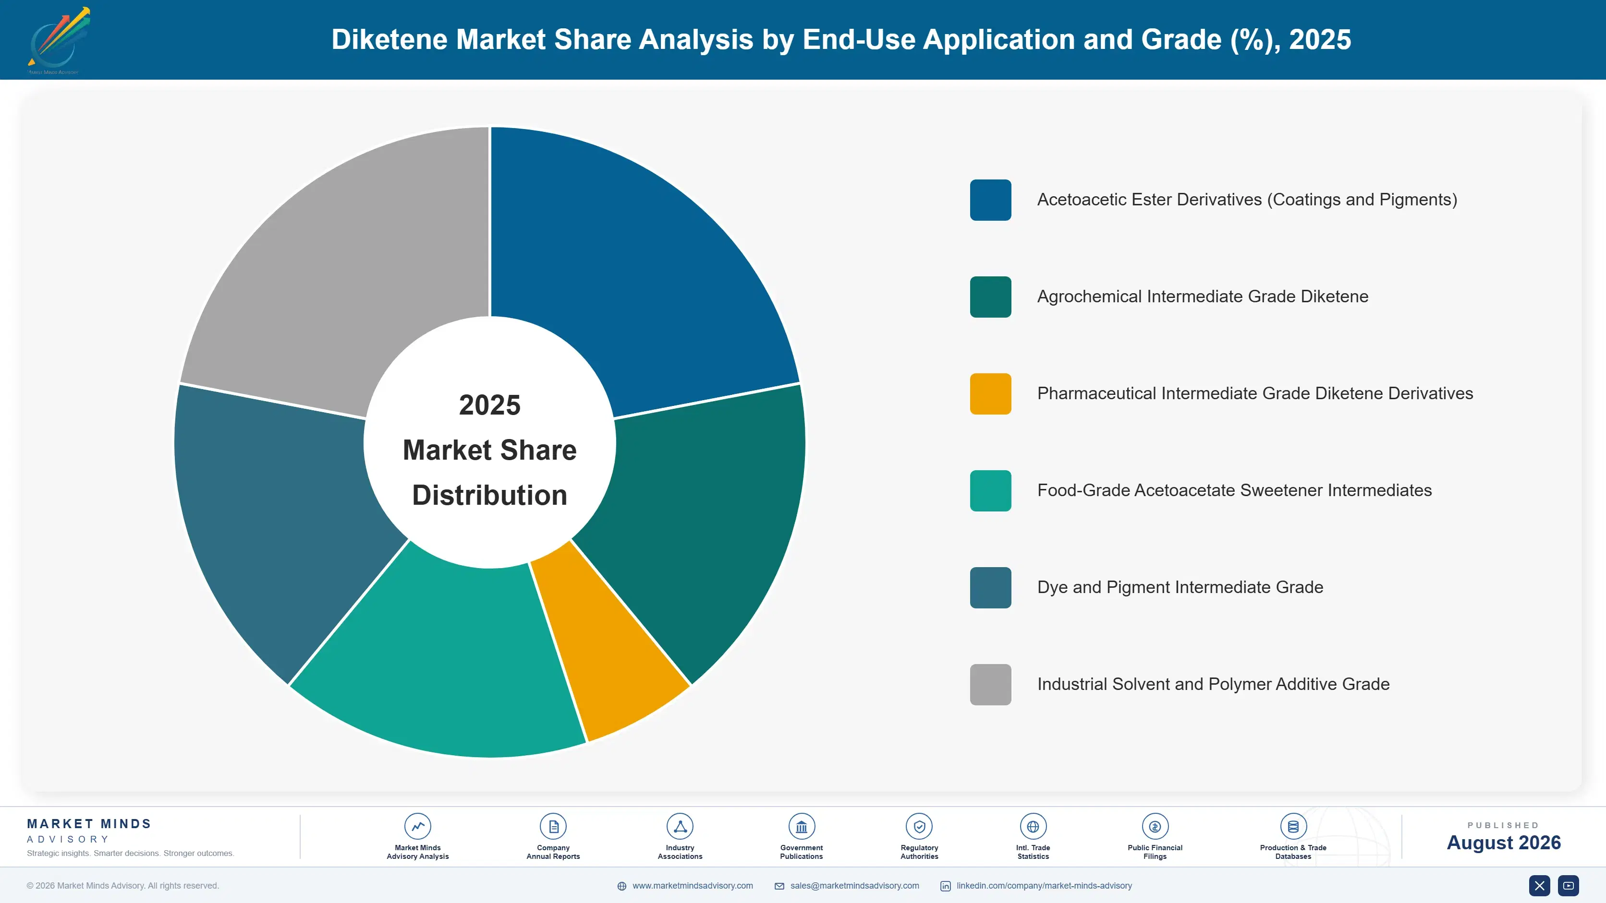The height and width of the screenshot is (903, 1606).
Task: Click the Company Annual Reports document icon
Action: (x=553, y=826)
